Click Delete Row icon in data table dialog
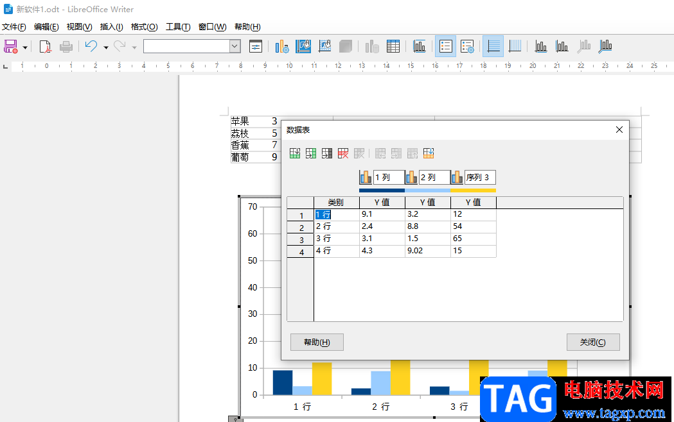This screenshot has width=674, height=422. pyautogui.click(x=343, y=153)
